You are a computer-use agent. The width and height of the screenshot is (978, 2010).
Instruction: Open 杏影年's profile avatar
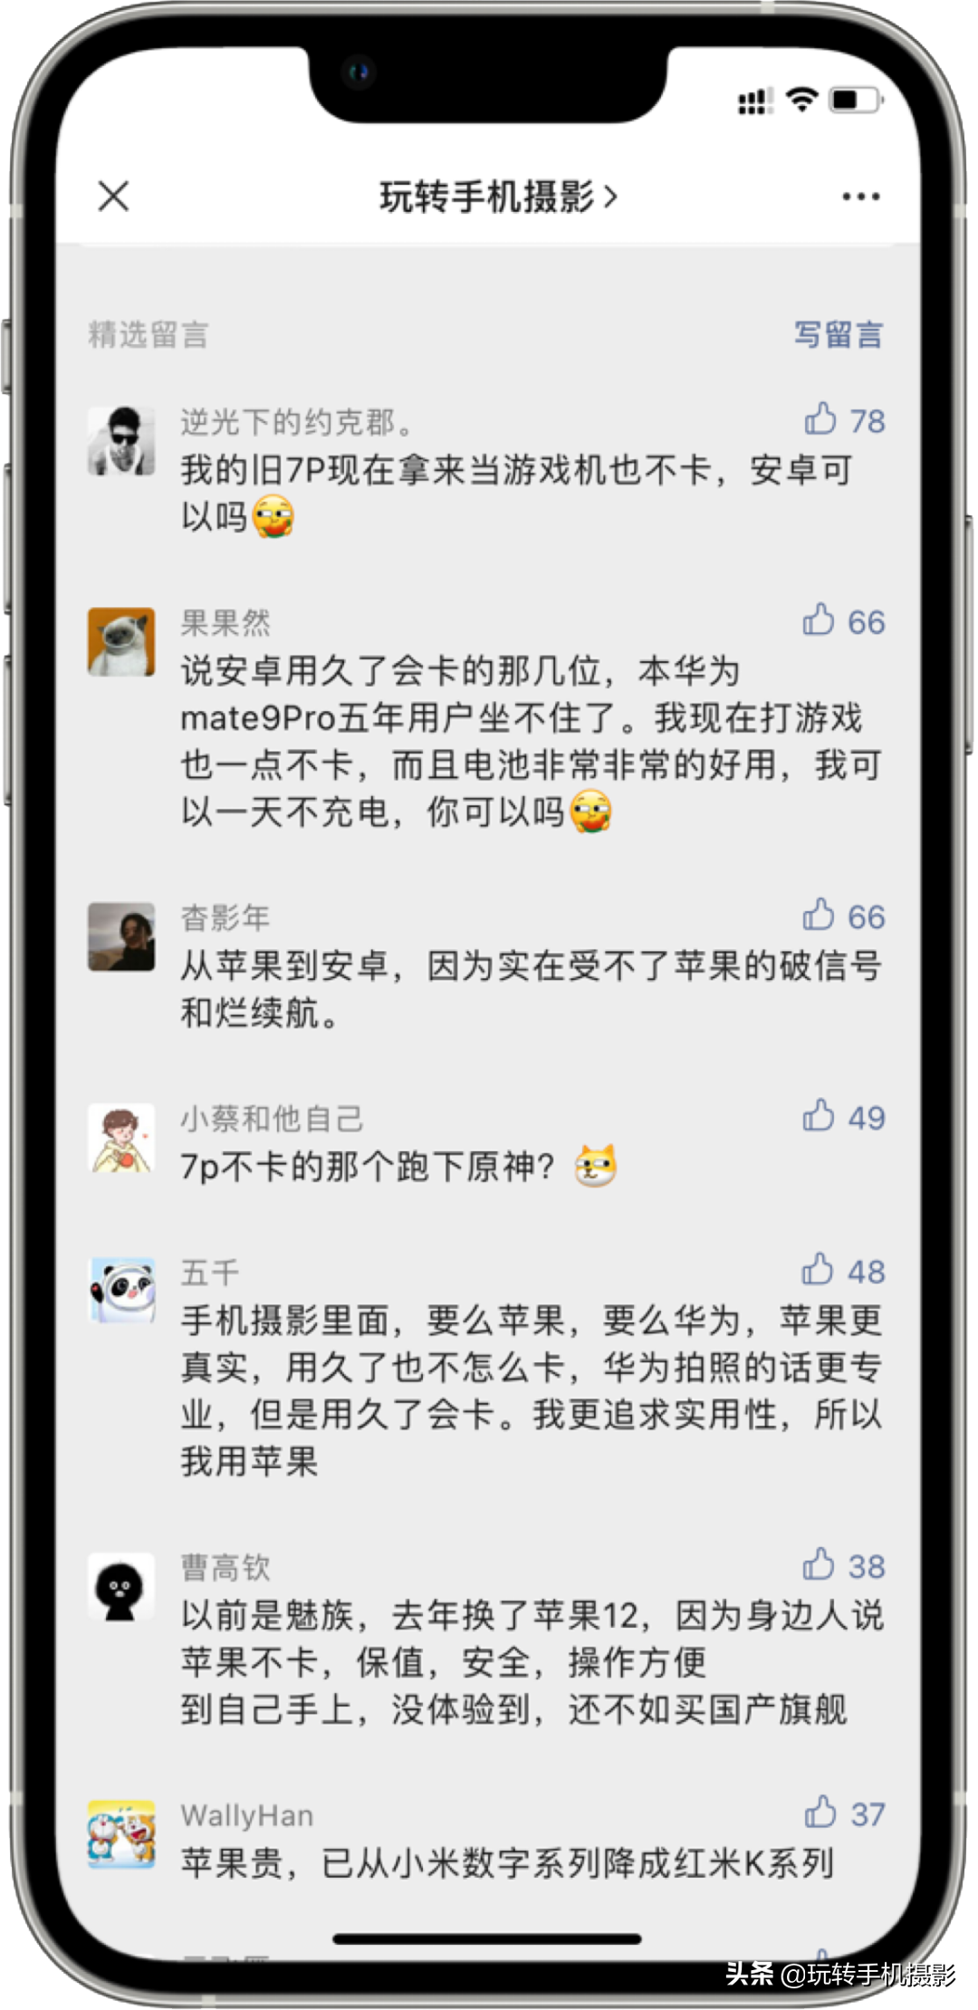coord(121,937)
